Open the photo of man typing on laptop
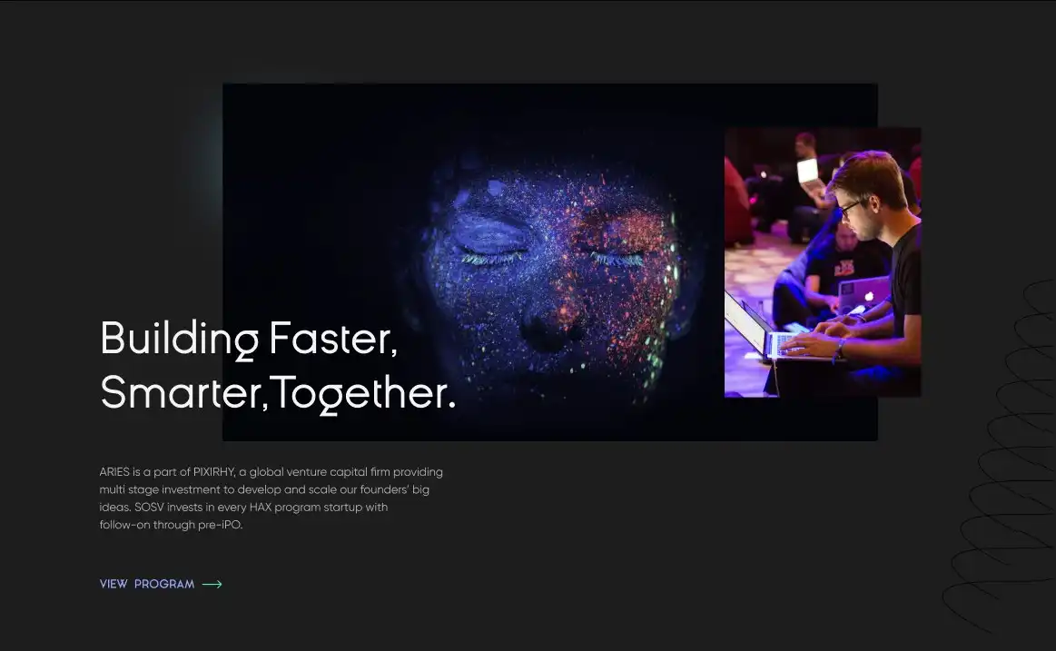 point(822,261)
